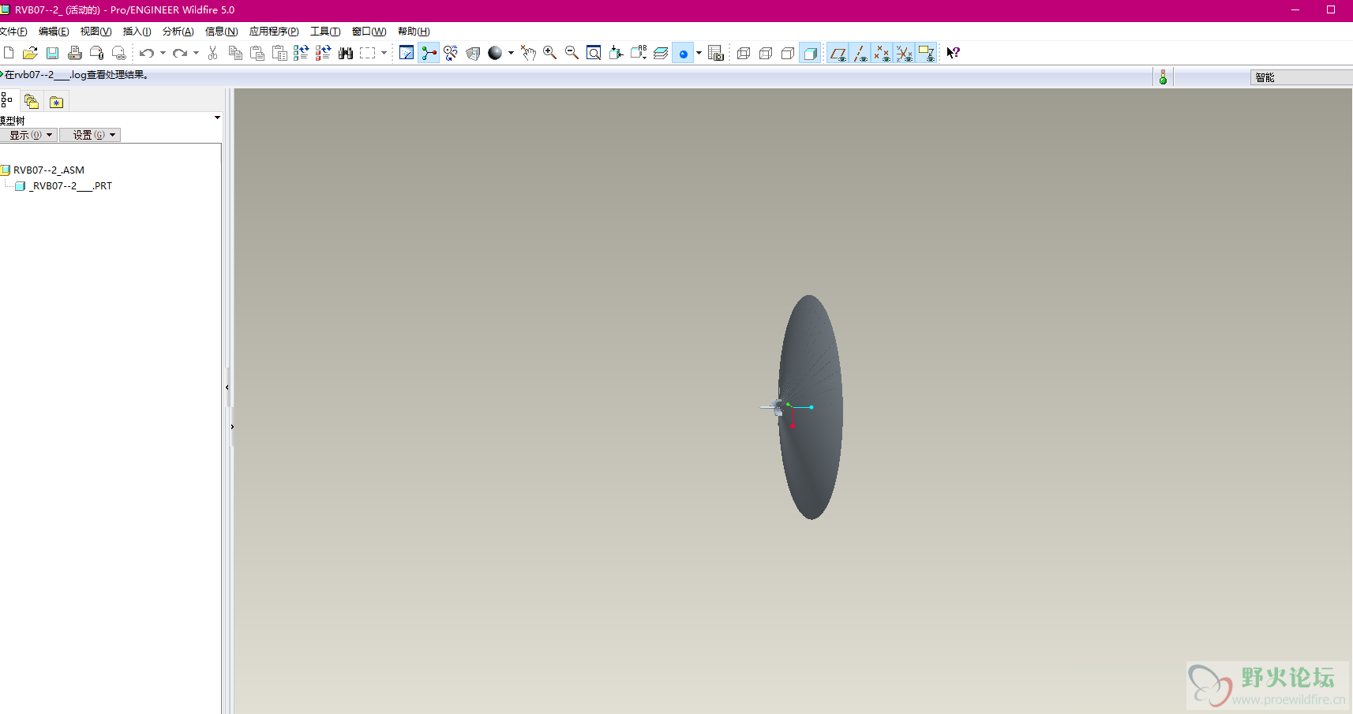Open the saved view list
The width and height of the screenshot is (1353, 714).
[639, 53]
